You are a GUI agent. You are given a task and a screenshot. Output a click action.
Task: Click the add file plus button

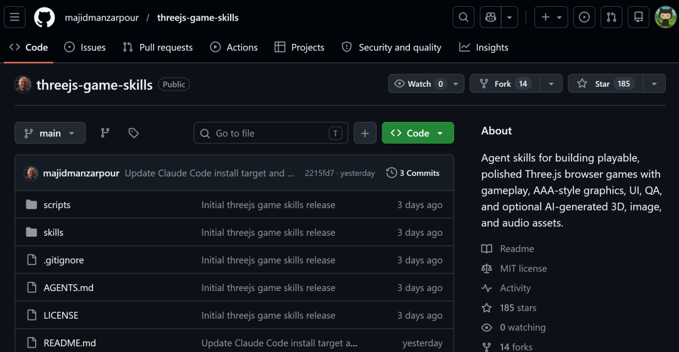[x=365, y=133]
